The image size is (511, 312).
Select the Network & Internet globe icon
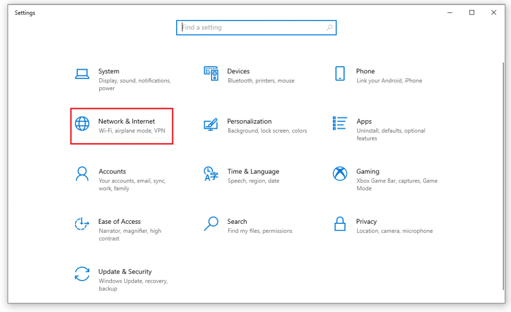click(82, 124)
